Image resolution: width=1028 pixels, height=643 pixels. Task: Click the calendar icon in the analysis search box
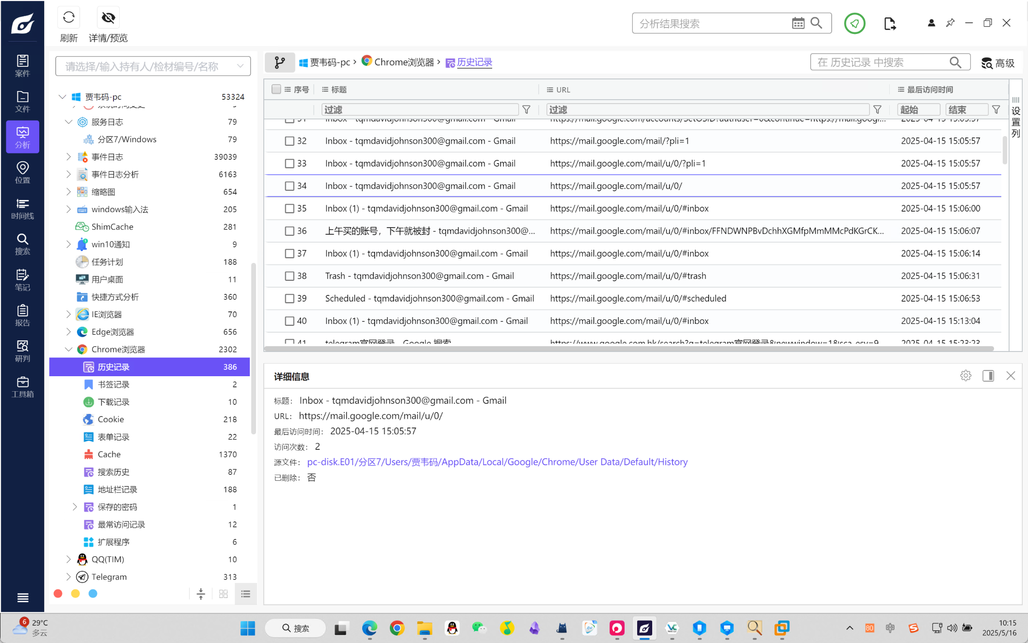click(798, 23)
